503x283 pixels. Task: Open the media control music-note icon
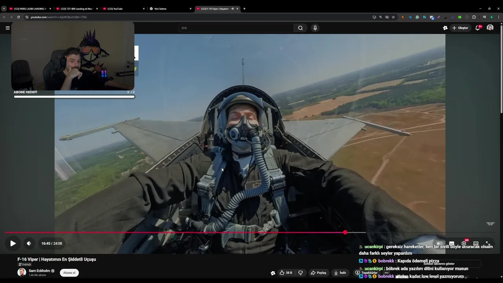485,17
